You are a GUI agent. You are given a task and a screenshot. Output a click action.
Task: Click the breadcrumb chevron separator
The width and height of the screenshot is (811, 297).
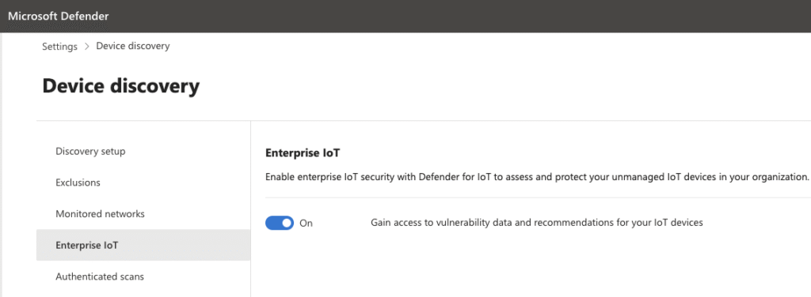coord(87,47)
